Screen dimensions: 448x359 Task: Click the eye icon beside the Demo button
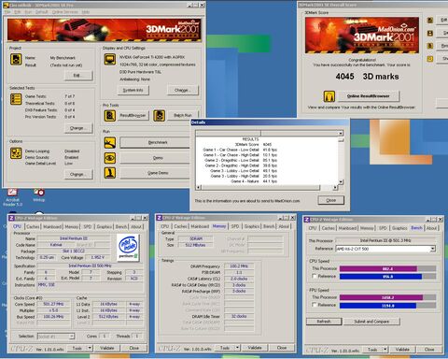[110, 158]
